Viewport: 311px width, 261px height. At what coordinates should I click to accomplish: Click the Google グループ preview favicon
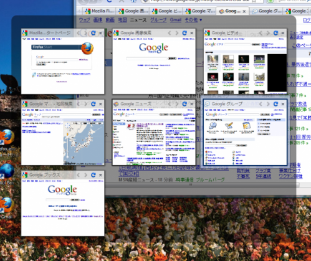click(207, 104)
